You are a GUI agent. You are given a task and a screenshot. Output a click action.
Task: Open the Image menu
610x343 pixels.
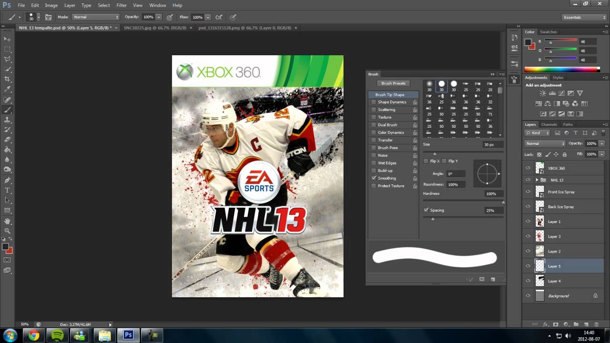click(51, 5)
